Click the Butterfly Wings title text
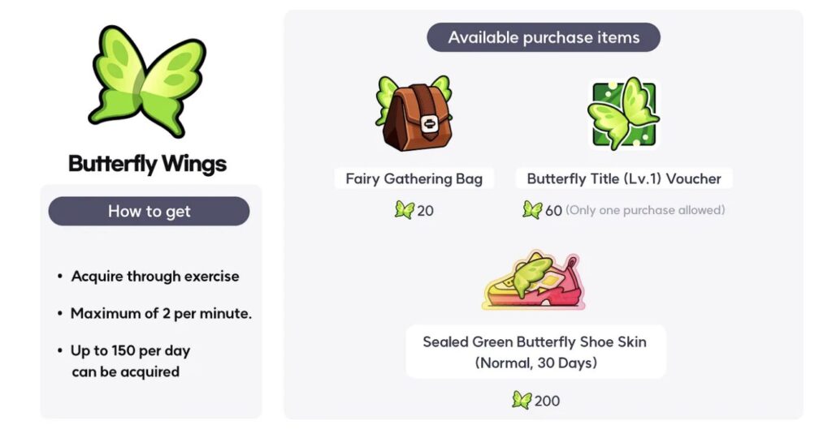Viewport: 832px width, 438px height. click(x=148, y=164)
